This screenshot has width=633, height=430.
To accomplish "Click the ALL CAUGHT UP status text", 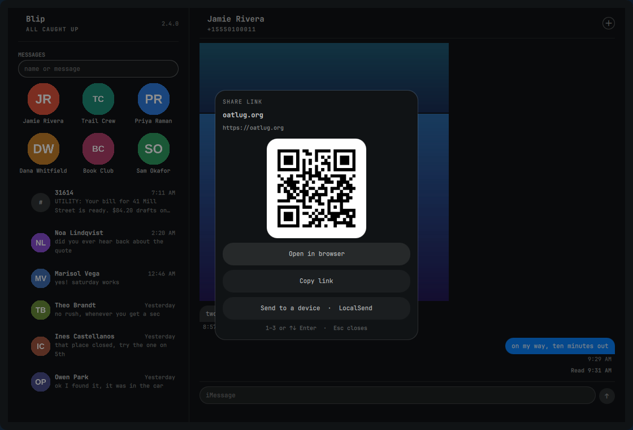I will [x=52, y=29].
